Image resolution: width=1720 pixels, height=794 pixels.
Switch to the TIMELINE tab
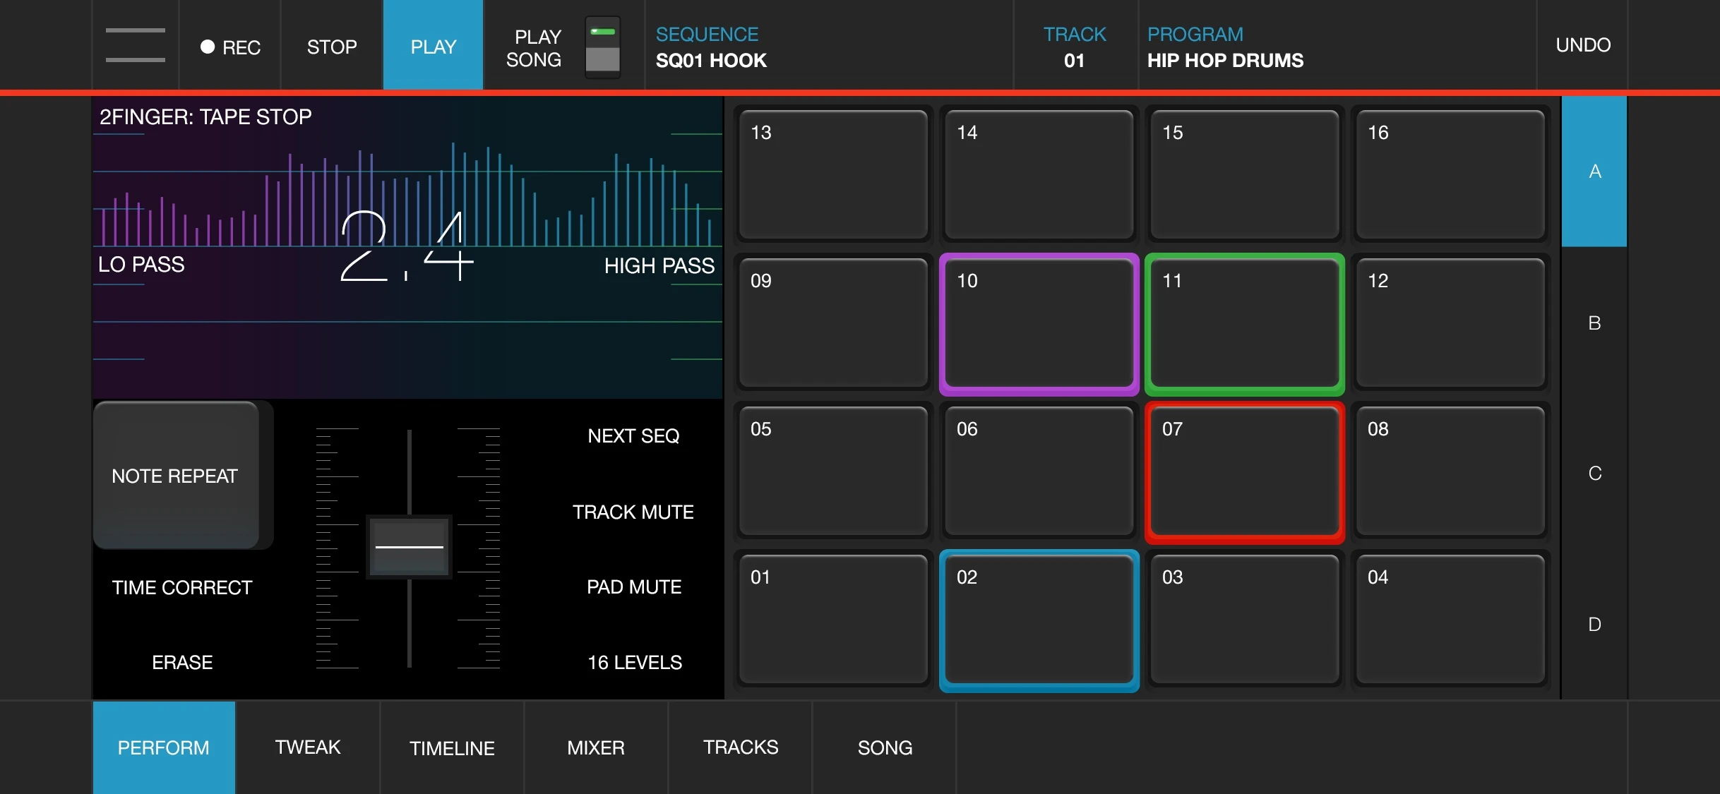coord(452,747)
